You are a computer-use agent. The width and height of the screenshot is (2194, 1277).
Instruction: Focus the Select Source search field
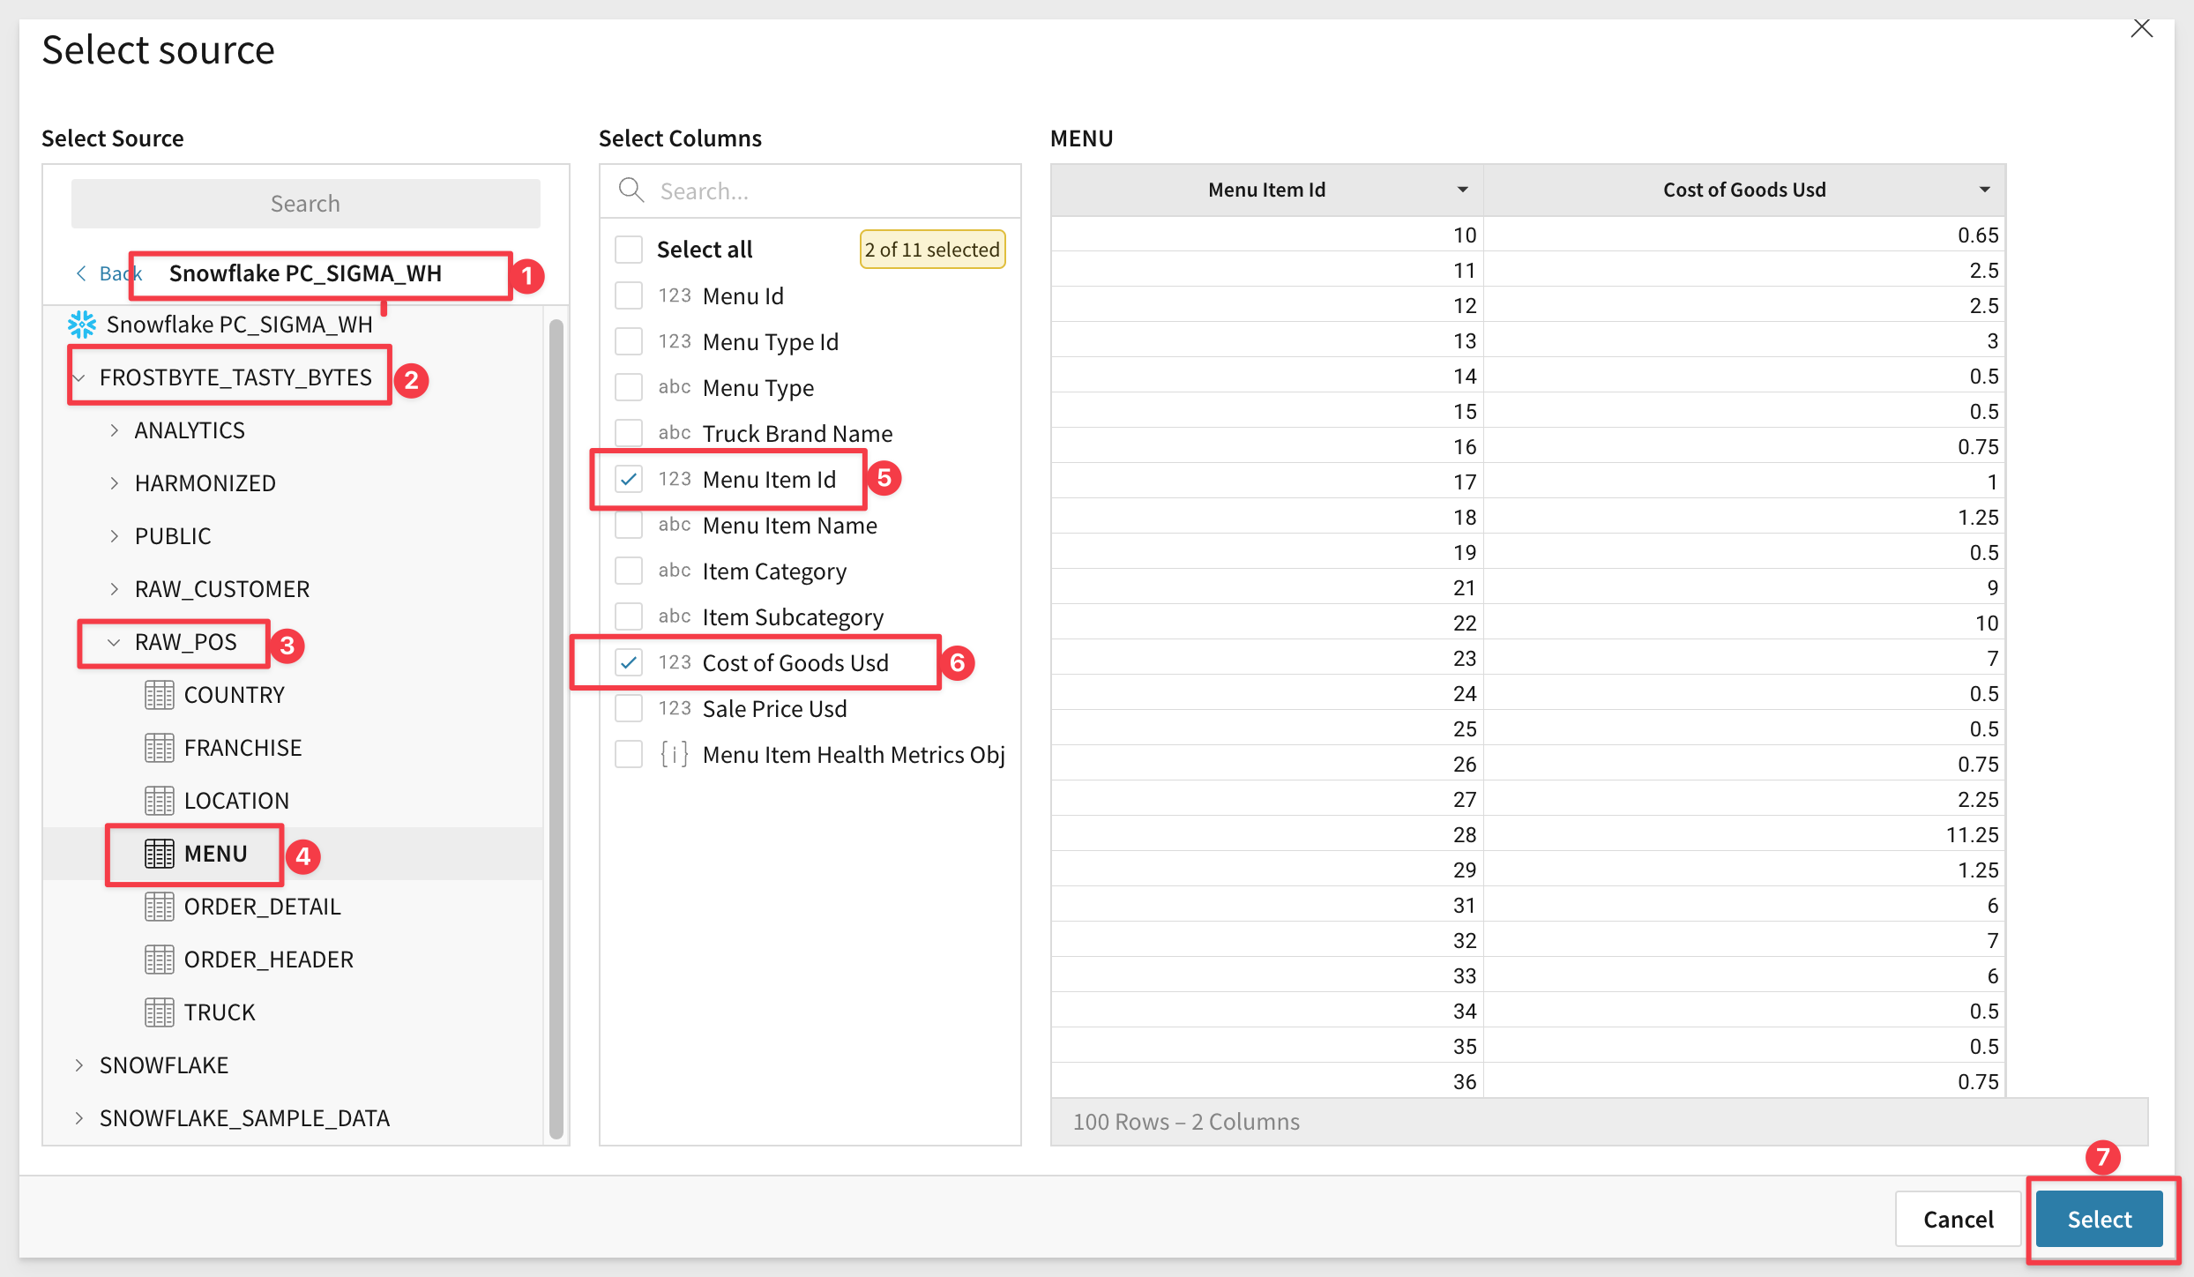[x=305, y=204]
